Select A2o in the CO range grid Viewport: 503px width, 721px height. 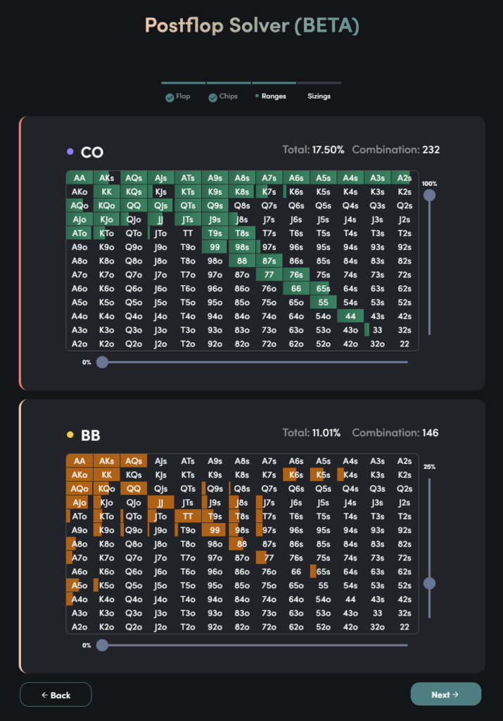79,344
